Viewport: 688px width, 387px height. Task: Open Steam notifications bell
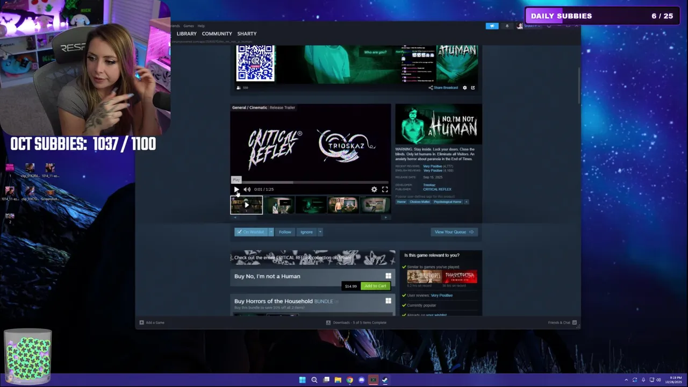(507, 26)
